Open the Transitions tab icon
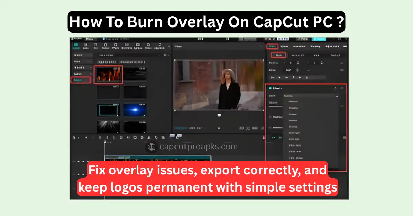413x216 pixels. click(x=127, y=46)
